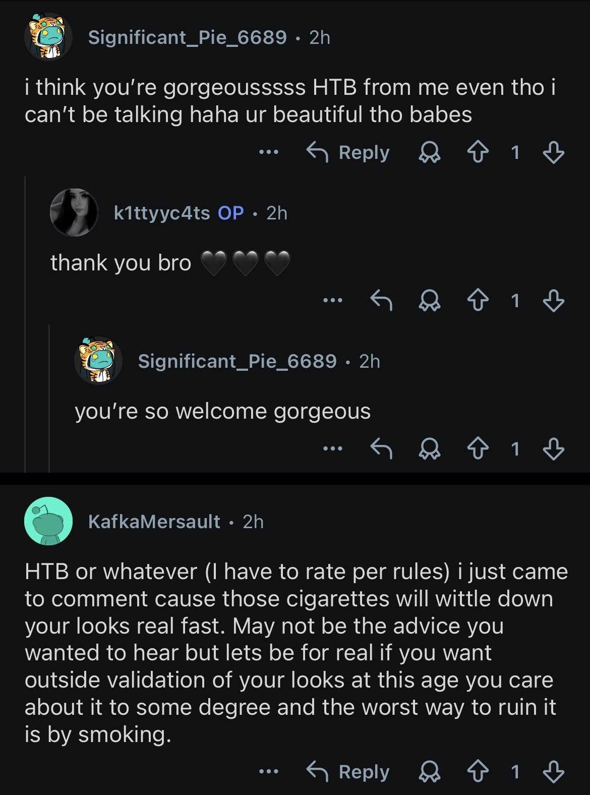The image size is (590, 795).
Task: Reply to Significant_Pie_6689's first comment
Action: coord(348,152)
